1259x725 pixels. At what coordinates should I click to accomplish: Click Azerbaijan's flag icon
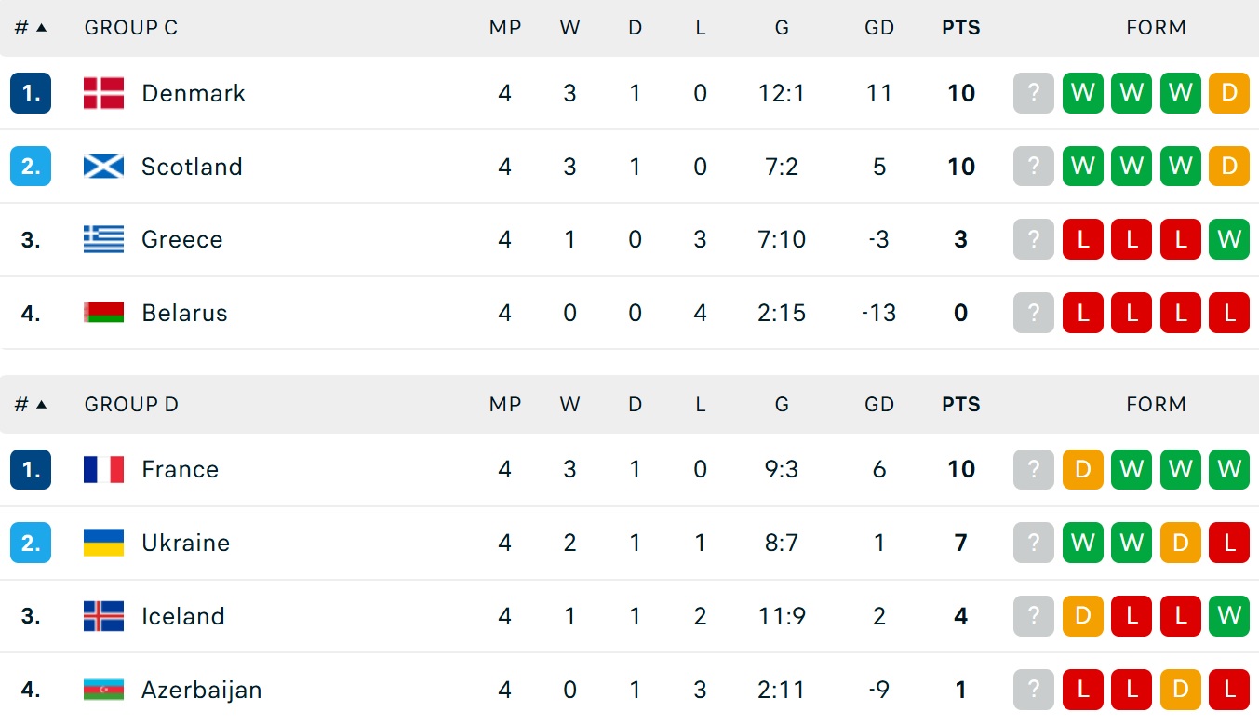pos(103,690)
